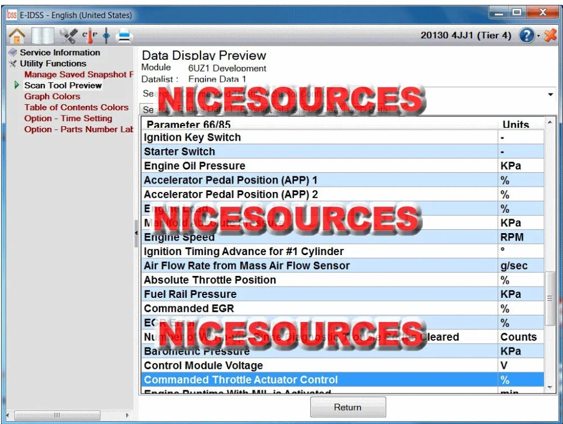
Task: Open the help icon dropdown arrow
Action: (x=538, y=36)
